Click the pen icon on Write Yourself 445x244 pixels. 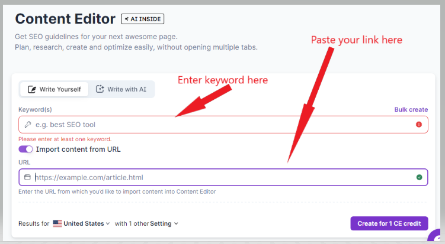(x=32, y=89)
